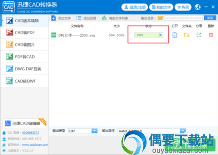This screenshot has width=218, height=155.
Task: Click the 100% progress bar
Action: [x=149, y=35]
